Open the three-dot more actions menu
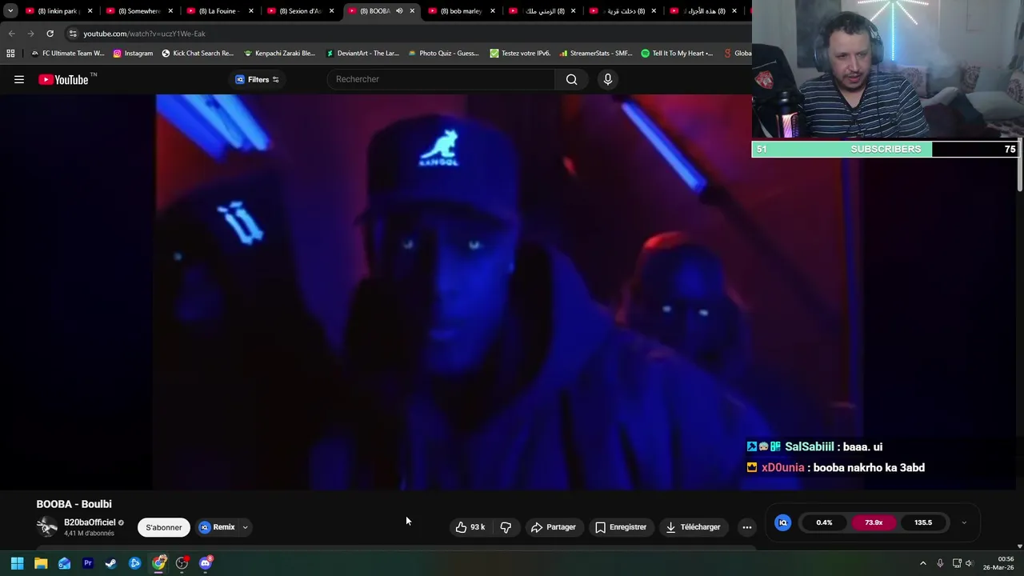Screen dimensions: 1024x576 point(746,527)
